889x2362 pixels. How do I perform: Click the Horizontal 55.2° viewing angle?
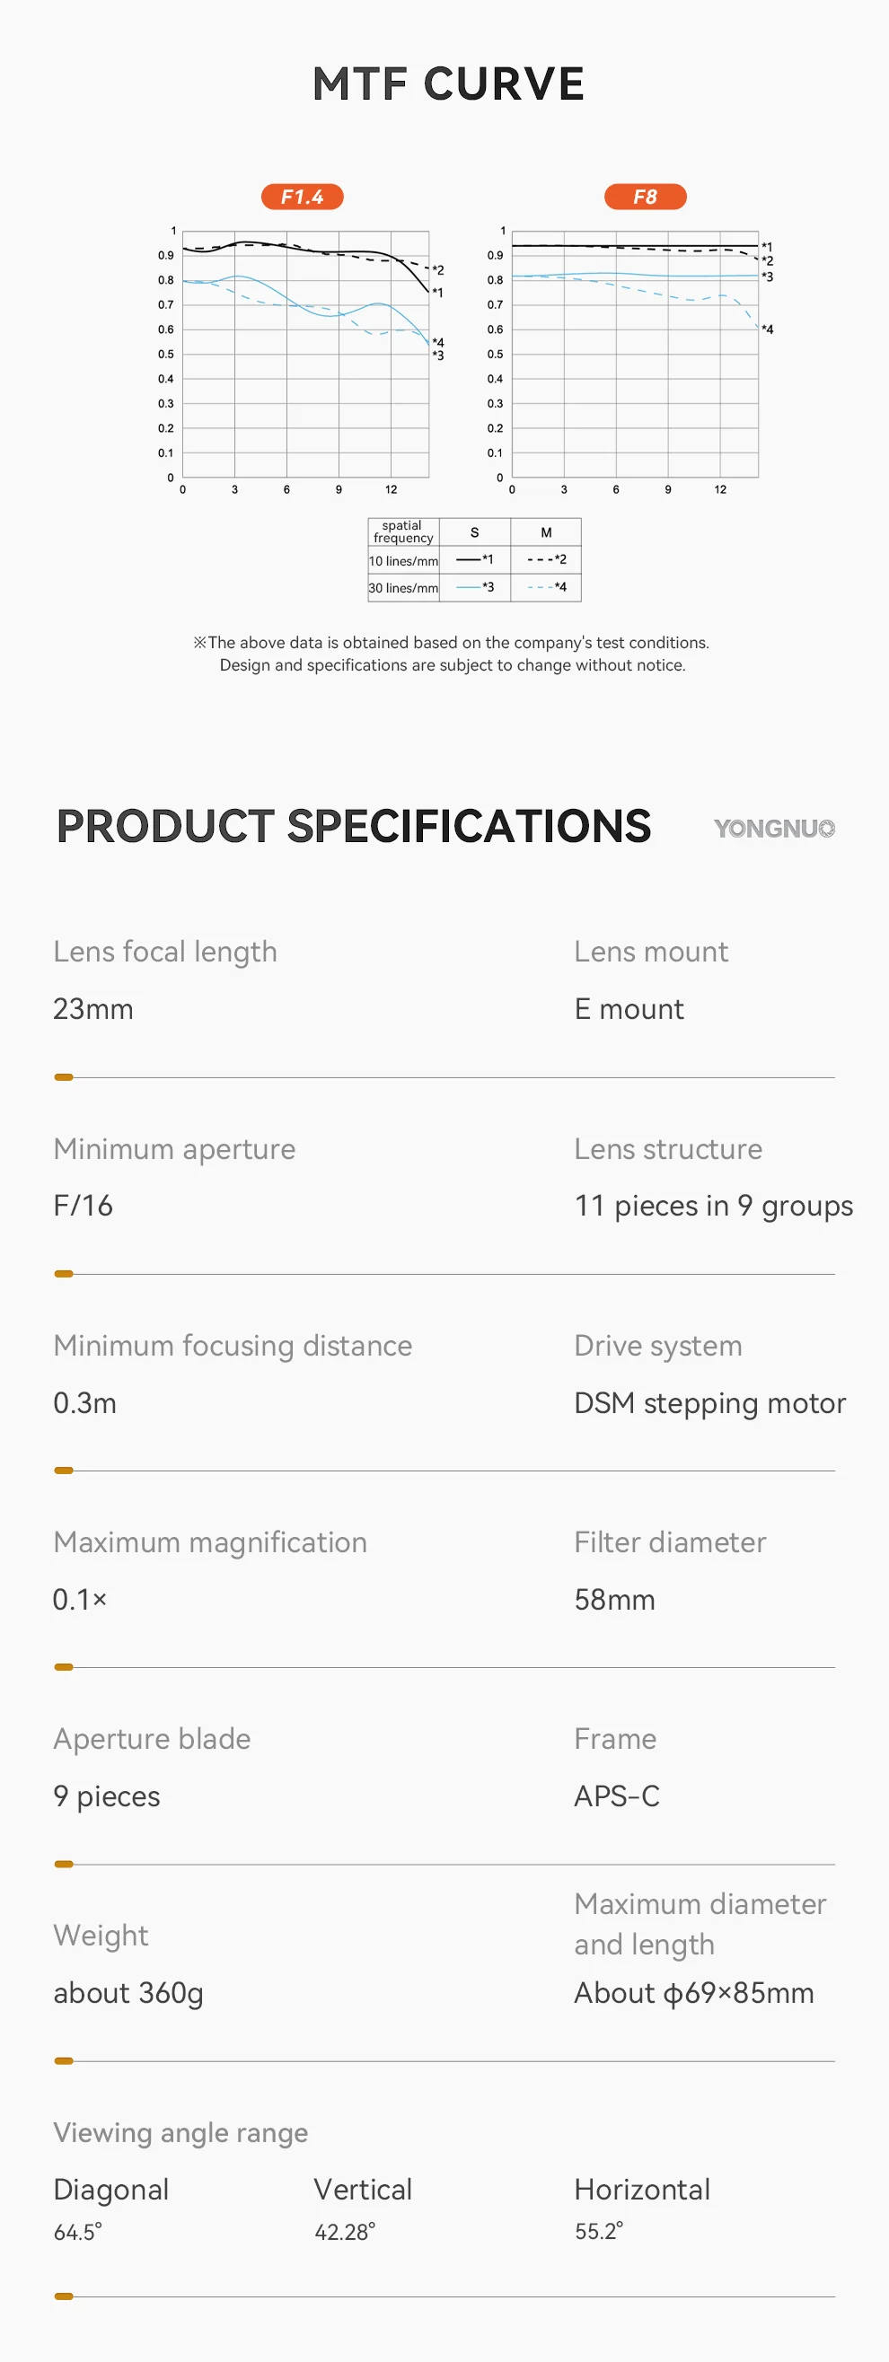(x=642, y=2208)
